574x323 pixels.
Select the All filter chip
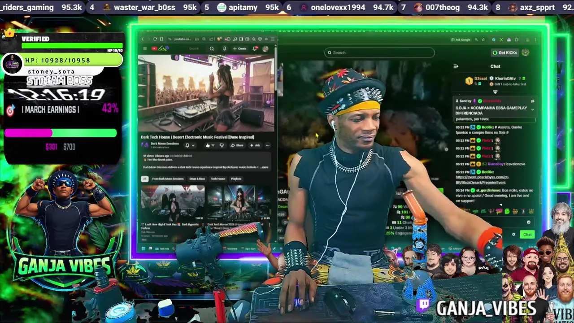[145, 179]
